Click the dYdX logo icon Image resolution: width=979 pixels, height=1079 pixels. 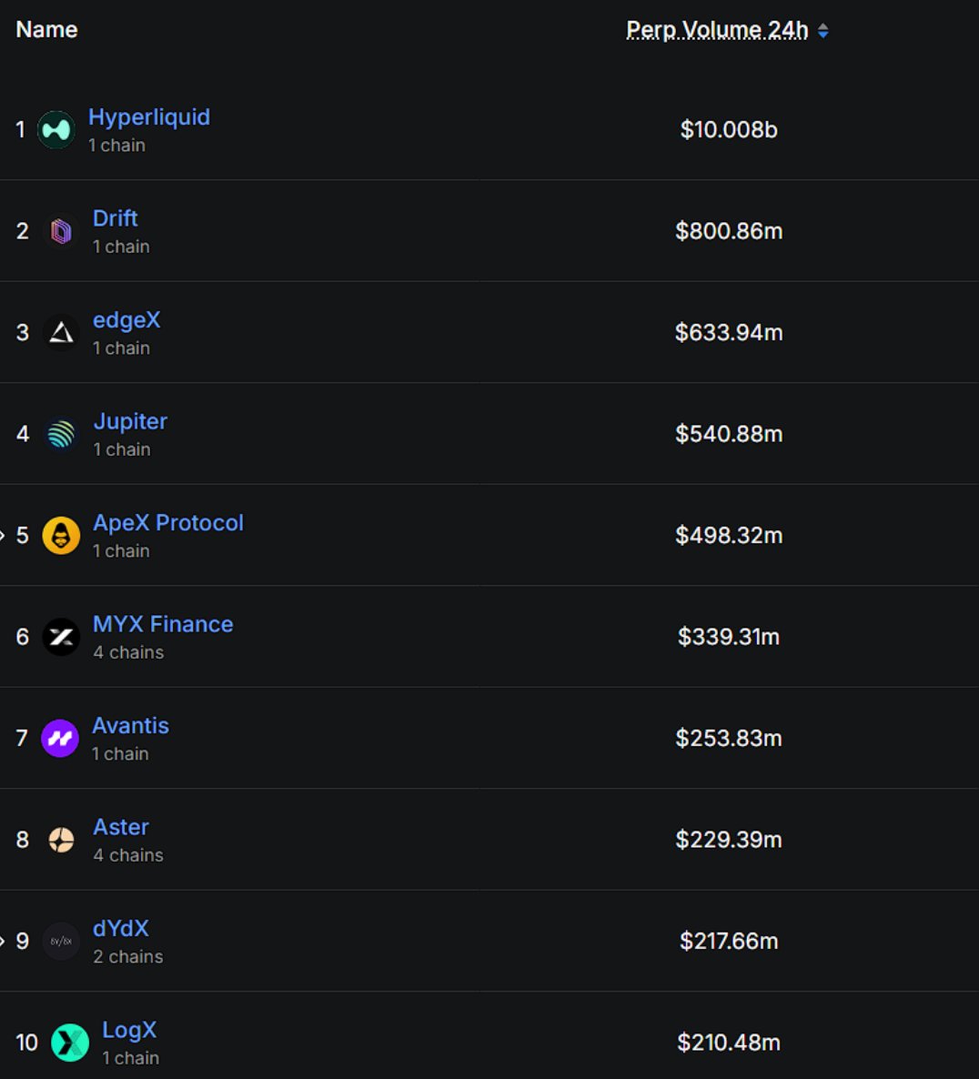click(x=61, y=942)
